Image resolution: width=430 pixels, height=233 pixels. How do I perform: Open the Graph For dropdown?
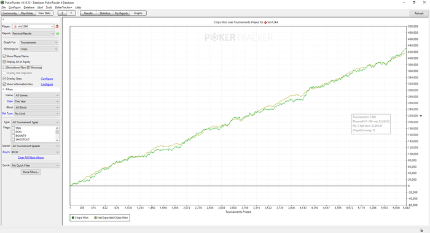pos(39,42)
